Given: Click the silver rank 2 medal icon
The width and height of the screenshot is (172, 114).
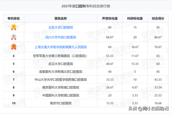Looking at the screenshot, I should click(14, 37).
